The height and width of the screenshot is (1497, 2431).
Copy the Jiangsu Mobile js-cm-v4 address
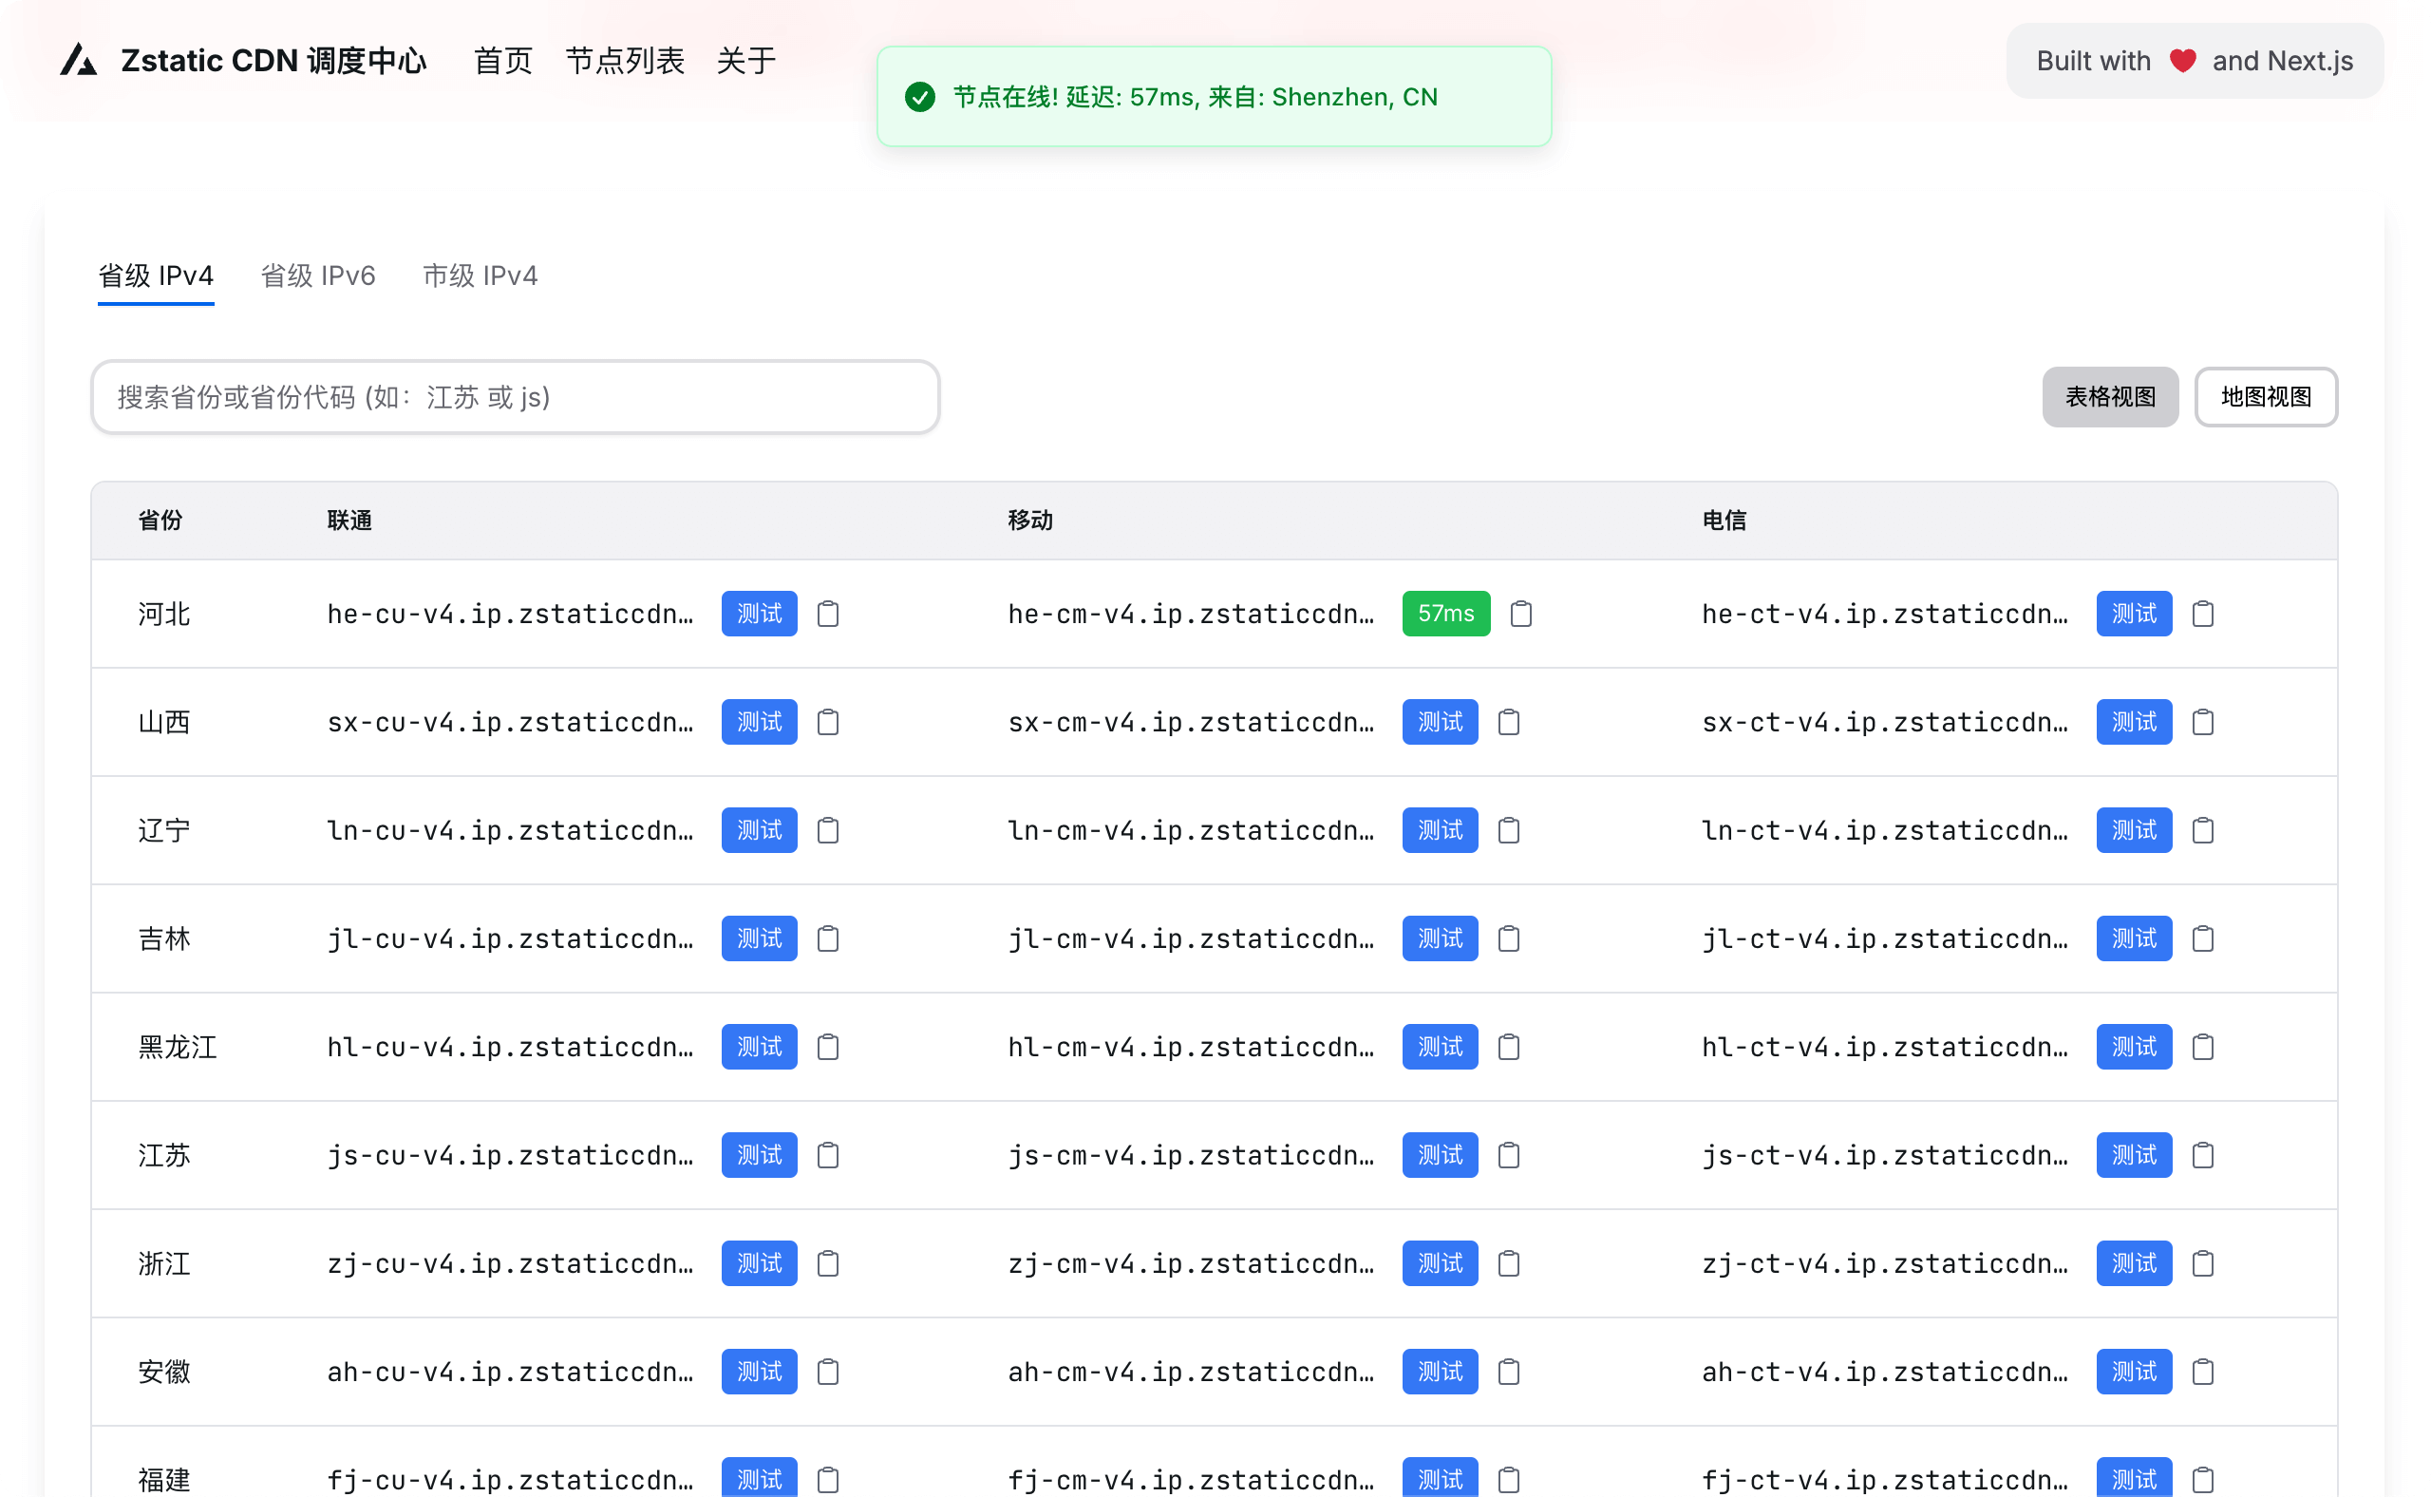1509,1154
